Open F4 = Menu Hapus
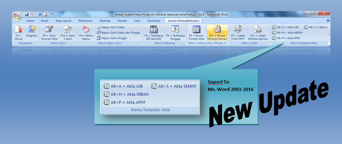342x144 pixels. click(86, 33)
